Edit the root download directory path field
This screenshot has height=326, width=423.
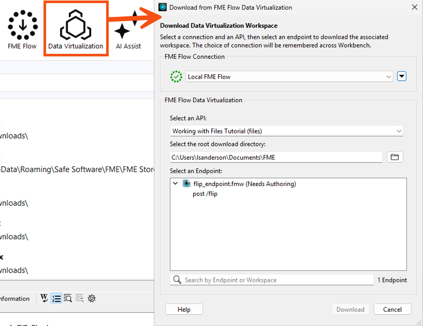click(276, 157)
